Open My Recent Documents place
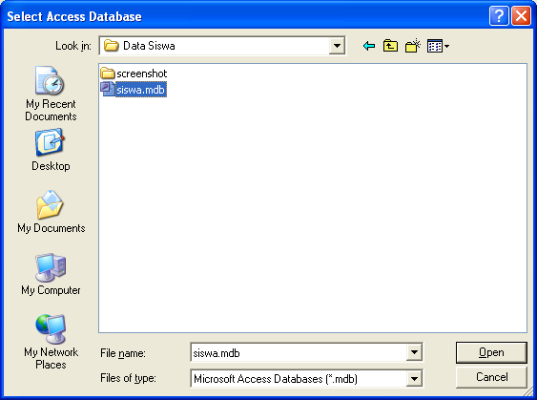This screenshot has height=400, width=537. (x=51, y=94)
